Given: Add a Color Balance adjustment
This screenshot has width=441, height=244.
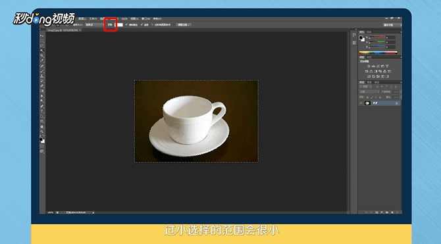Looking at the screenshot, I should (371, 72).
